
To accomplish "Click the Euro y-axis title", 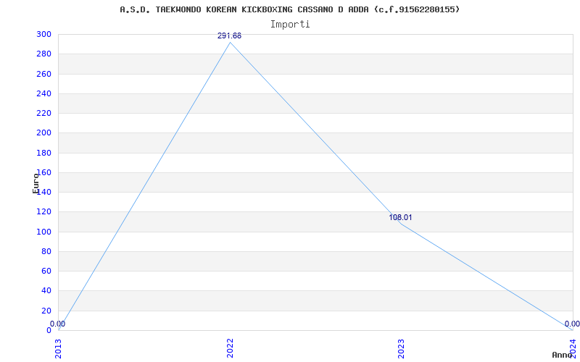I will (36, 183).
